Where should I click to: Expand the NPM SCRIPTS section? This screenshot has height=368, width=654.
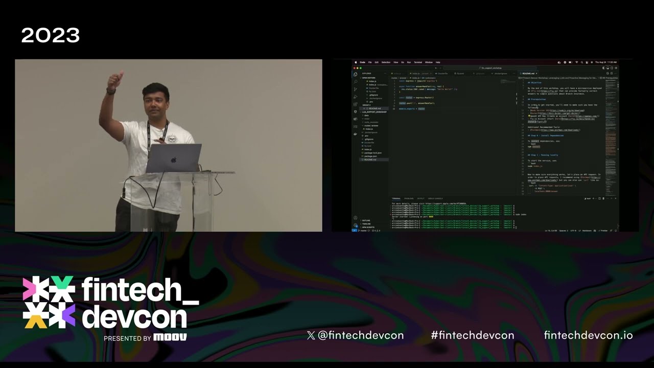click(x=367, y=227)
